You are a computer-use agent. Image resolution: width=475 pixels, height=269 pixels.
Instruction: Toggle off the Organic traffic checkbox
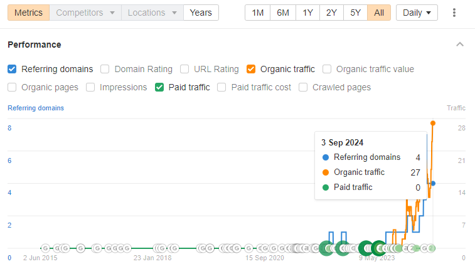(x=251, y=69)
